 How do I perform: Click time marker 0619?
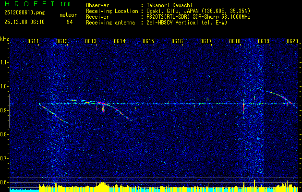click(264, 41)
